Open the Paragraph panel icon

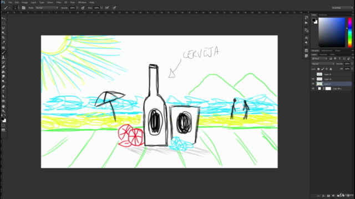pos(306,43)
